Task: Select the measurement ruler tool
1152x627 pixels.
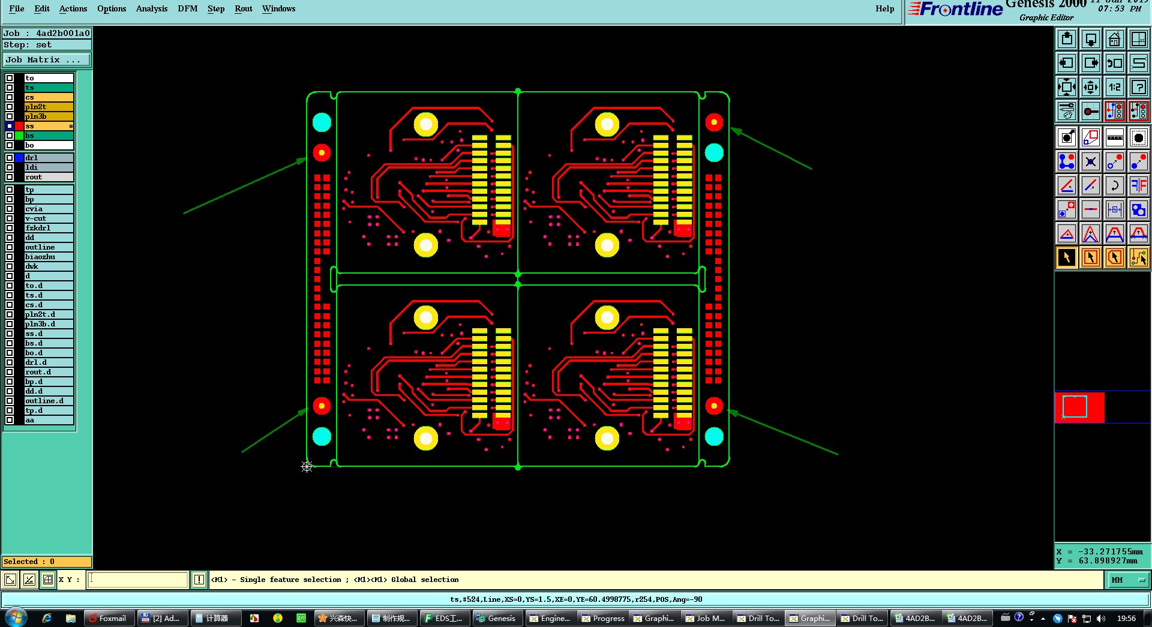Action: [1115, 137]
